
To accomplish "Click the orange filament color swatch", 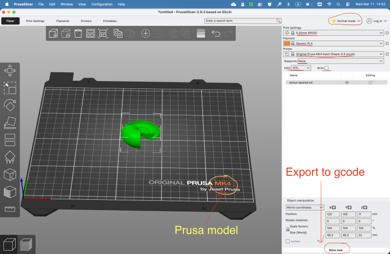I will [x=287, y=43].
